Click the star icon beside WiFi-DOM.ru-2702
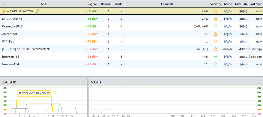263x117 pixels. coord(4,11)
